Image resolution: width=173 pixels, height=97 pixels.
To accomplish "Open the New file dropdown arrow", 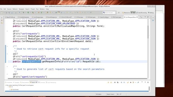I will [4, 13].
